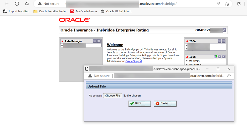Save the uploaded file

[140, 104]
